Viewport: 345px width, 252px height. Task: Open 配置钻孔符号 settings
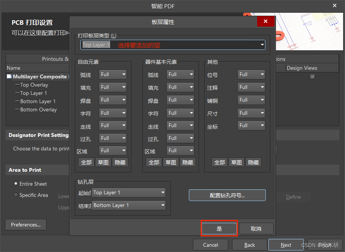(x=227, y=195)
